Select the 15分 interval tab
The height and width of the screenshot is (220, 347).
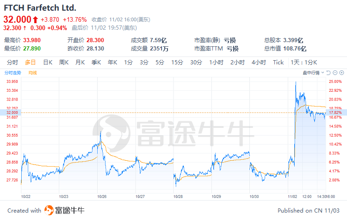pyautogui.click(x=177, y=63)
